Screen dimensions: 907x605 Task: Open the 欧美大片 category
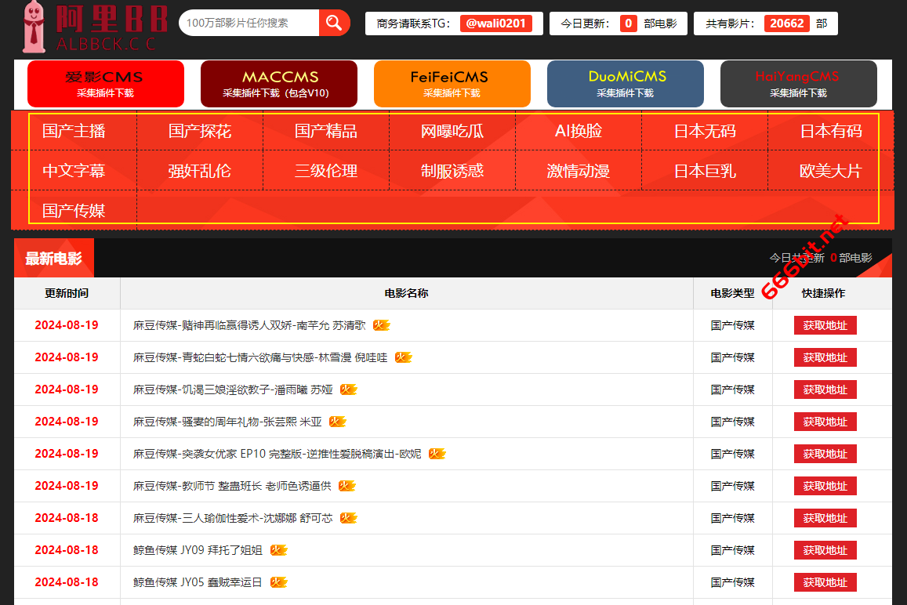pos(830,171)
